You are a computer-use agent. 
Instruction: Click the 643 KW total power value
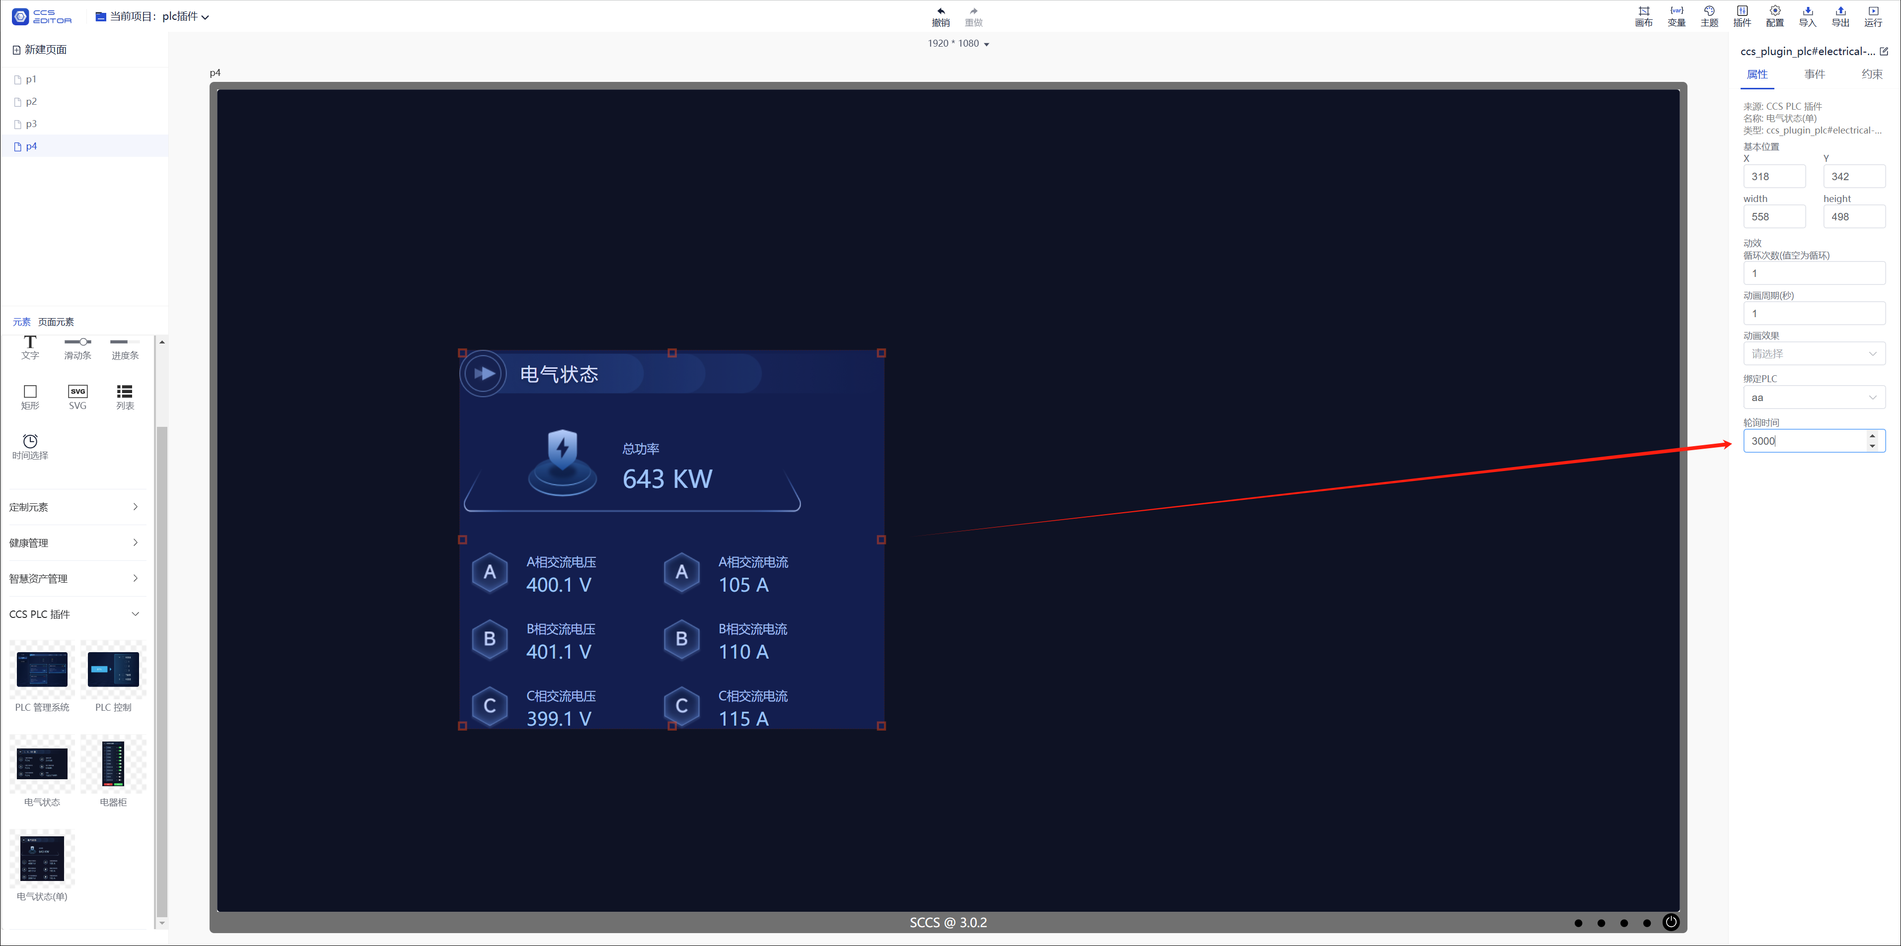667,479
